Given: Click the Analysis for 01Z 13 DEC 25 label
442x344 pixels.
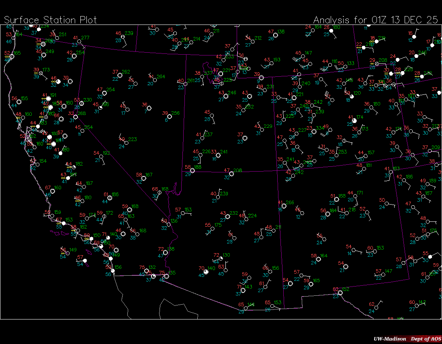Looking at the screenshot, I should click(x=375, y=20).
